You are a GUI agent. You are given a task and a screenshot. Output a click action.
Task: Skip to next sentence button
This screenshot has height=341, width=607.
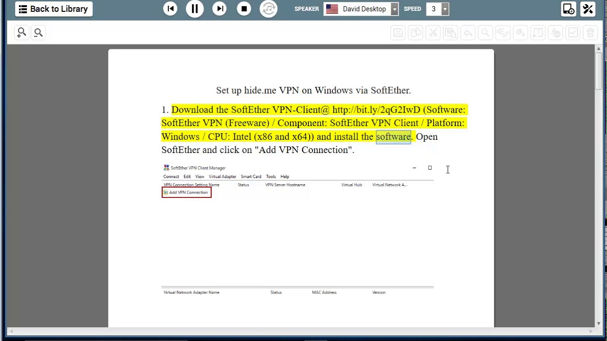(219, 9)
